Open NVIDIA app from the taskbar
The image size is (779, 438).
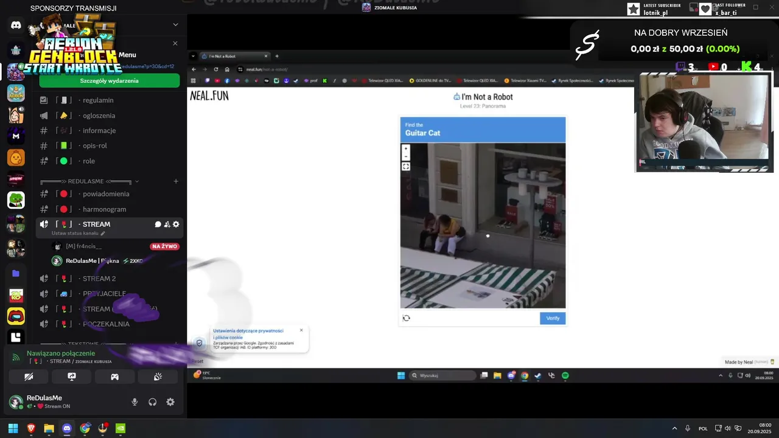[121, 428]
